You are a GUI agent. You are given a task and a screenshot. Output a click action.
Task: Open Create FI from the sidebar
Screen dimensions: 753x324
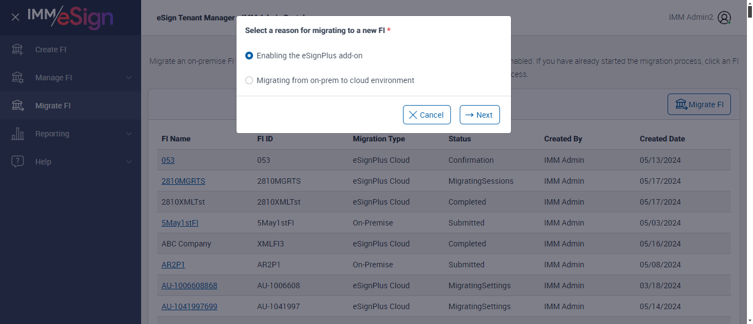51,50
